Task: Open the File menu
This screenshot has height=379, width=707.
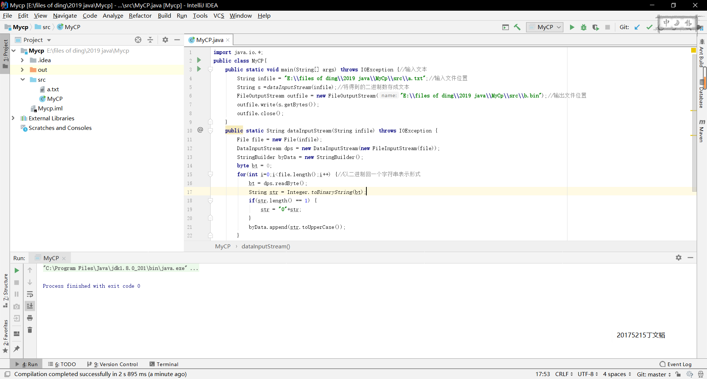Action: tap(7, 15)
